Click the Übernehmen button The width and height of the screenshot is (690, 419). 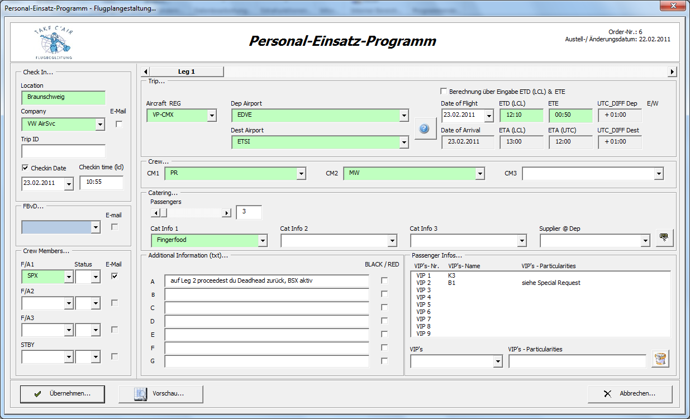(62, 393)
